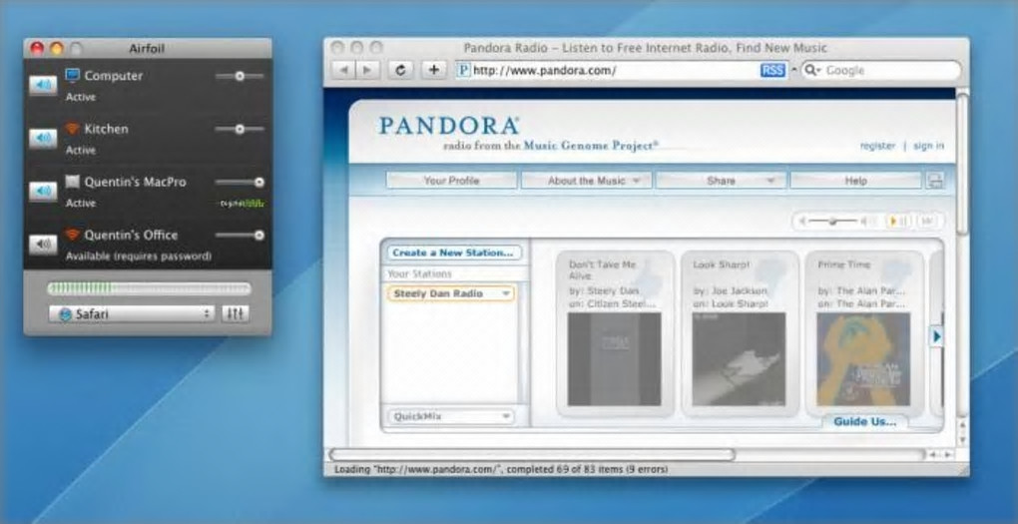Click the Airfoil audio level meter

point(148,288)
